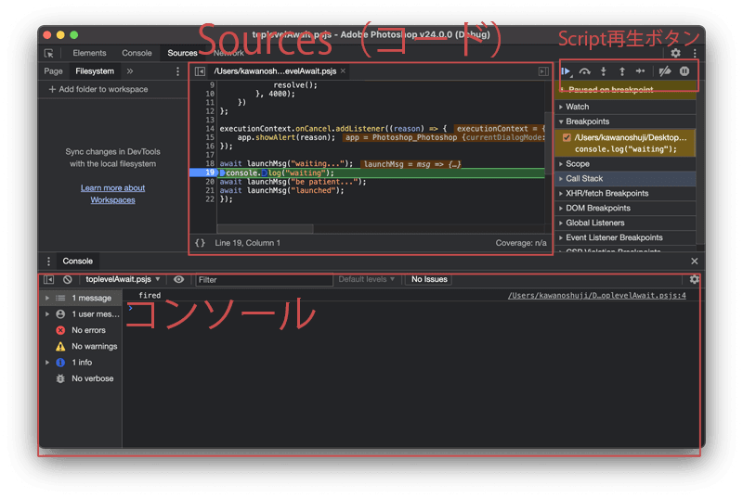Open the Page navigator tab
The height and width of the screenshot is (498, 743).
tap(53, 71)
